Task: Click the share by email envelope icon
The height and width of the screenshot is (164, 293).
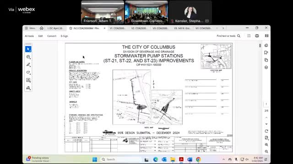Action: coord(266,36)
